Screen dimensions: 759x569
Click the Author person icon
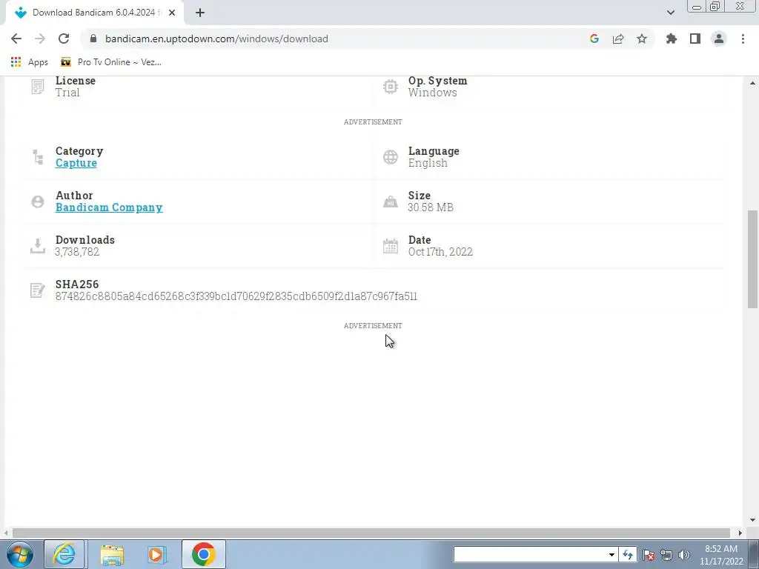[x=38, y=202]
